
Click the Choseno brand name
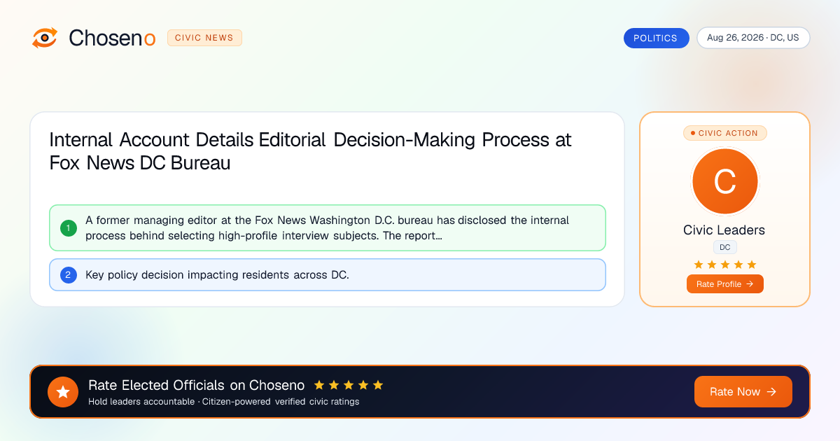click(112, 38)
